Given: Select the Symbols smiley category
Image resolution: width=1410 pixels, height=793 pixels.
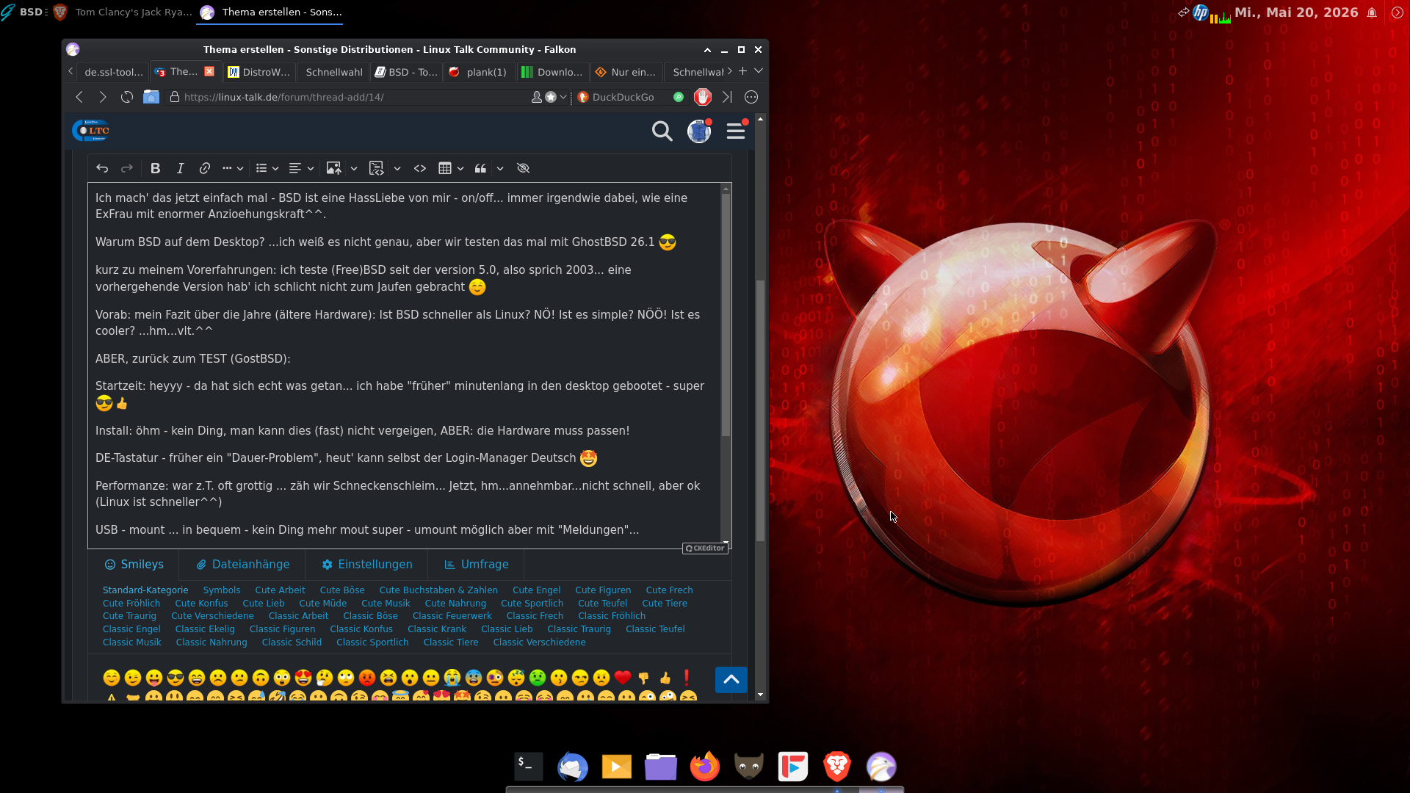Looking at the screenshot, I should pyautogui.click(x=222, y=590).
